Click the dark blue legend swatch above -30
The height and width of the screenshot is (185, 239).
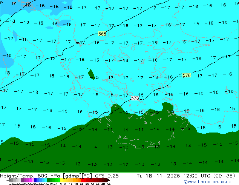35,180
